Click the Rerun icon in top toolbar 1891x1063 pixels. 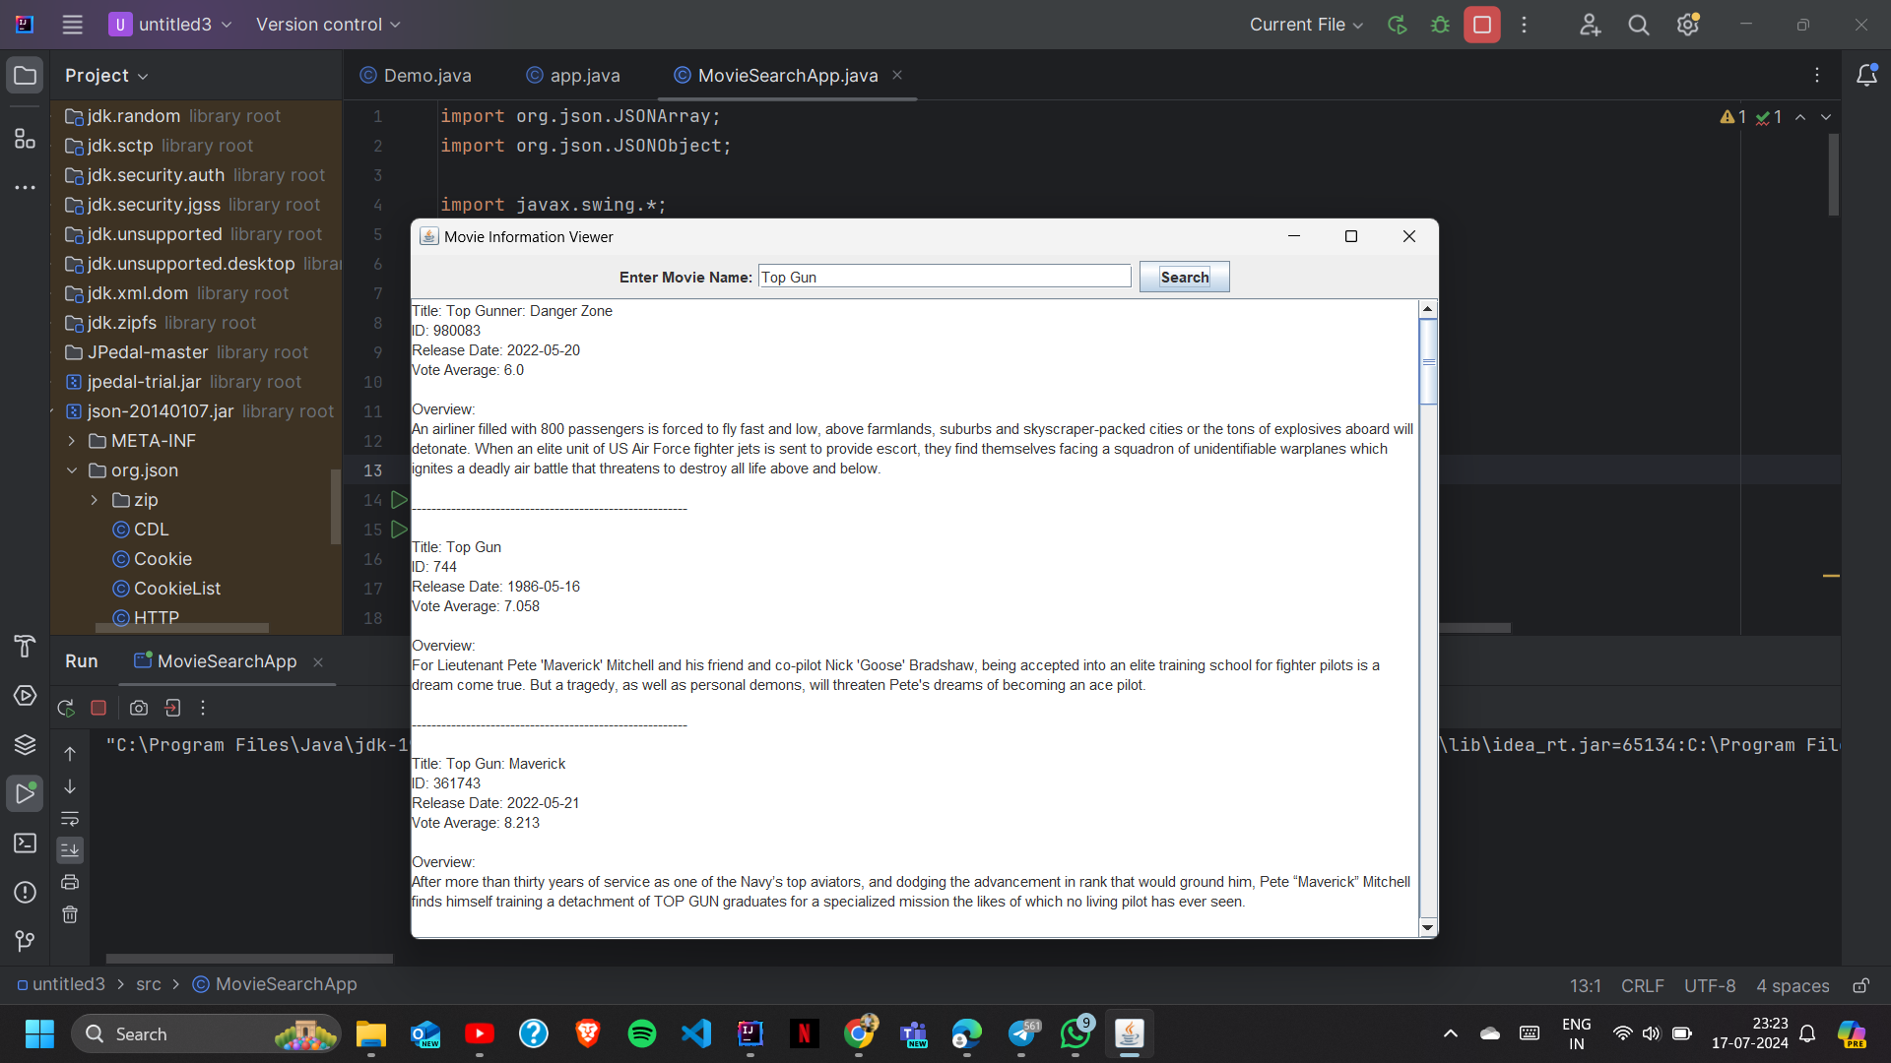coord(1397,25)
